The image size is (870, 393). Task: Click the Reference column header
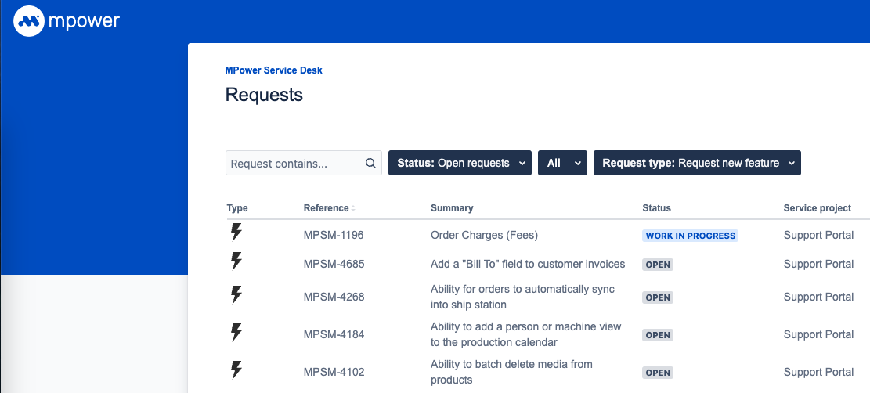[327, 208]
